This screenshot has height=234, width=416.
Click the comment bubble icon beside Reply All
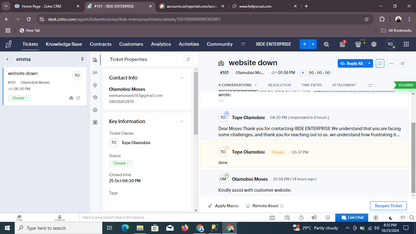[x=380, y=63]
